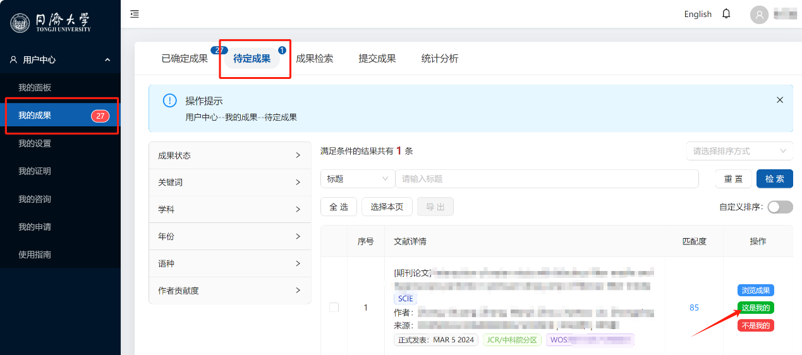Screen dimensions: 802x355
Task: Open 我的咨询 in sidebar
Action: coord(60,199)
